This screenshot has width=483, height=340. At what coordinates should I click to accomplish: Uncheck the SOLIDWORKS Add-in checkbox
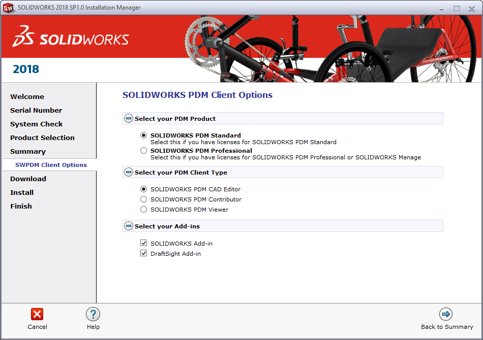[x=143, y=243]
